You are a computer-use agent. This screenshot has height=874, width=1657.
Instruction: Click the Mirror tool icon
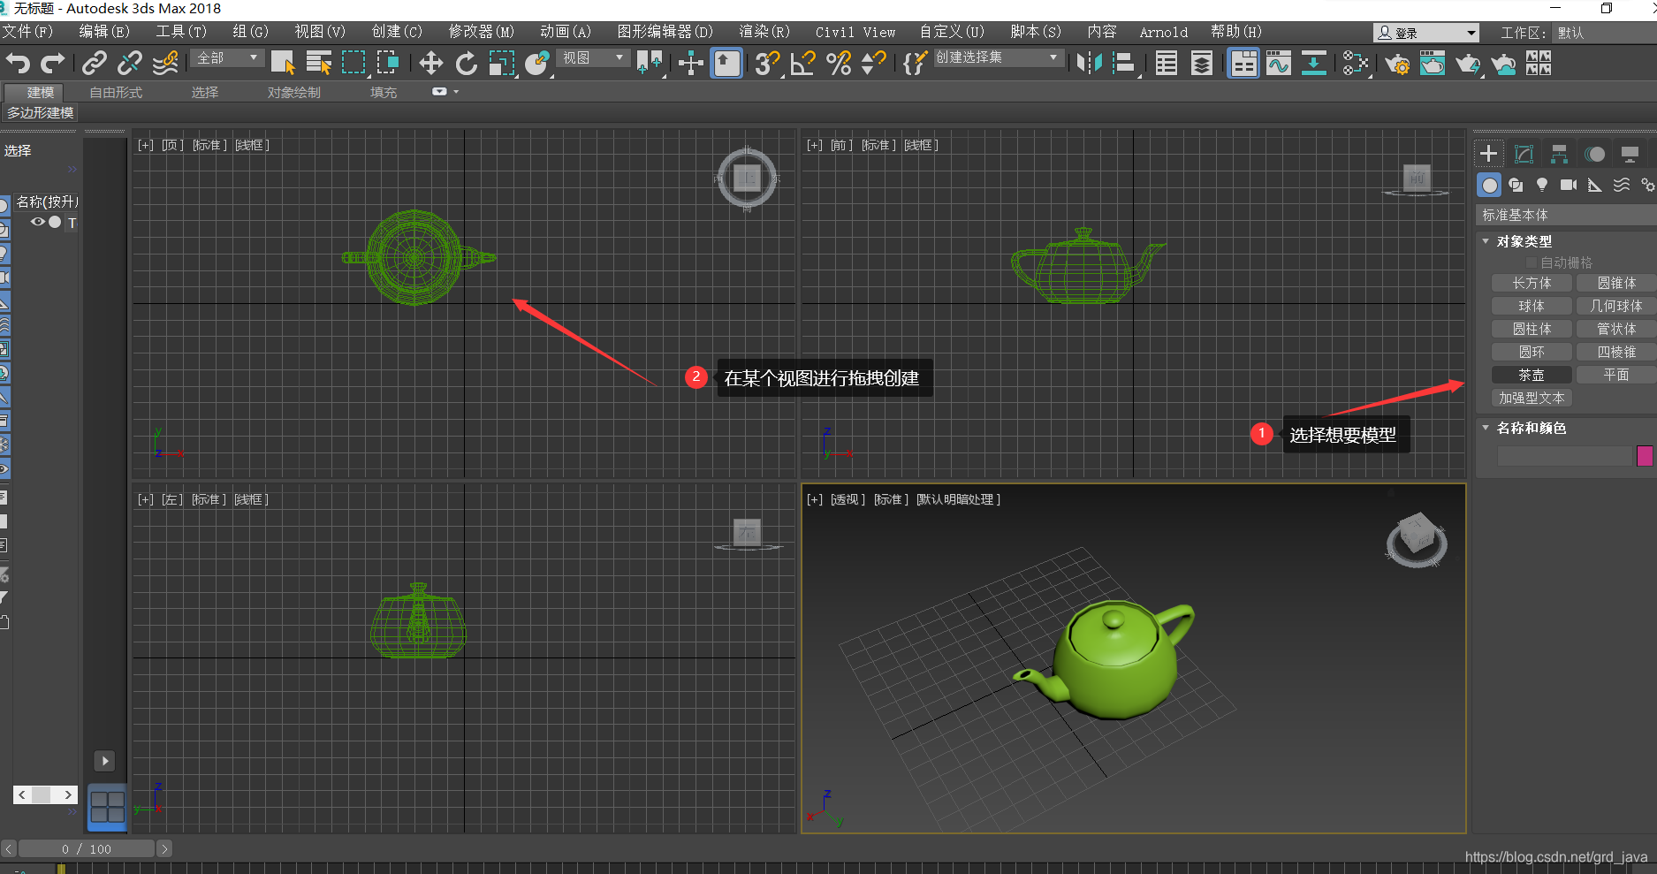pos(1089,64)
